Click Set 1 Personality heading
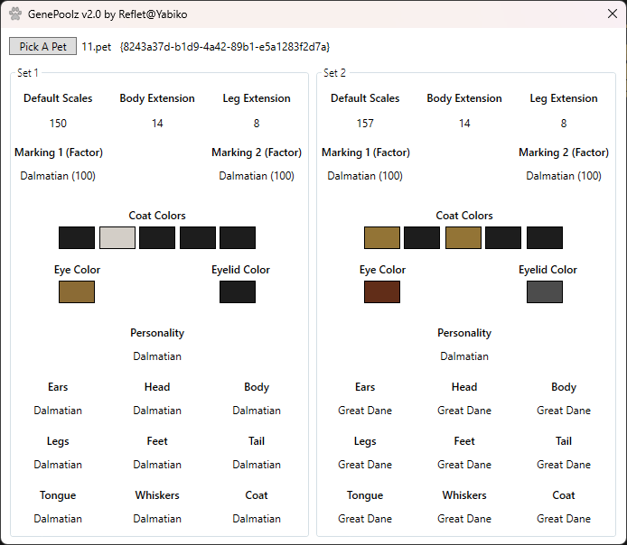 click(157, 333)
